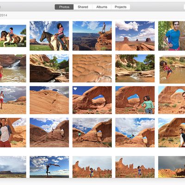Screen dimensions: 185x185
Task: Open the shallow creek with trees photo
Action: [x=135, y=68]
